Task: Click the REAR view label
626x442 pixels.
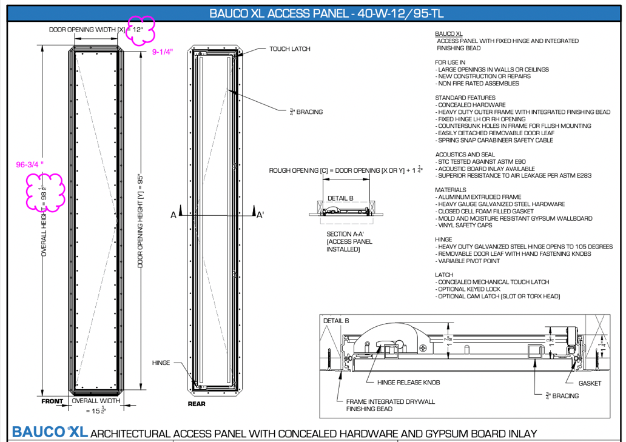Action: (x=197, y=403)
